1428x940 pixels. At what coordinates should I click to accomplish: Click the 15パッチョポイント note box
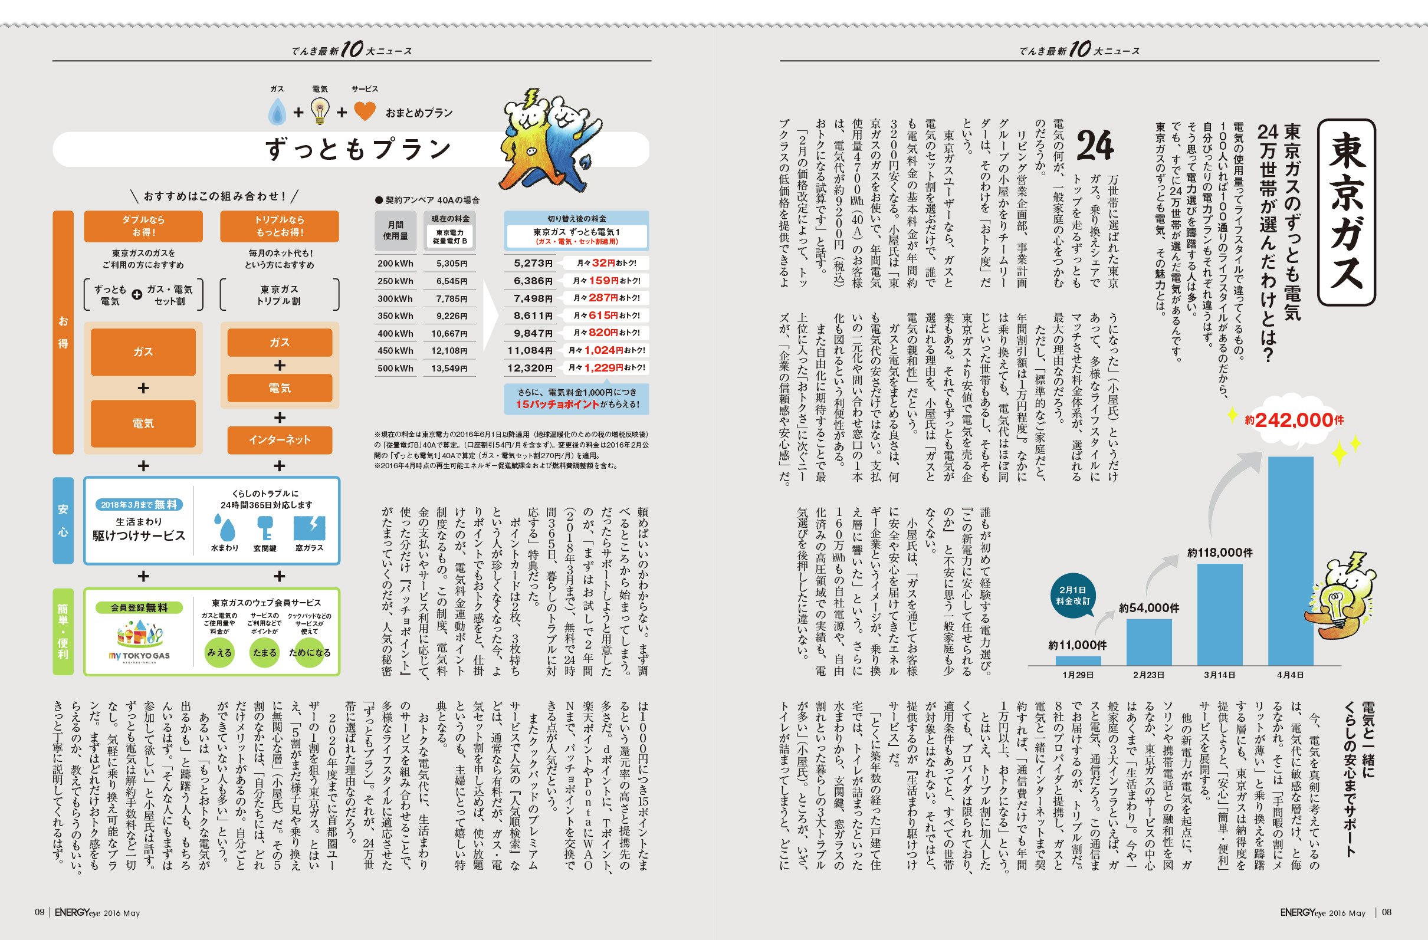(577, 398)
